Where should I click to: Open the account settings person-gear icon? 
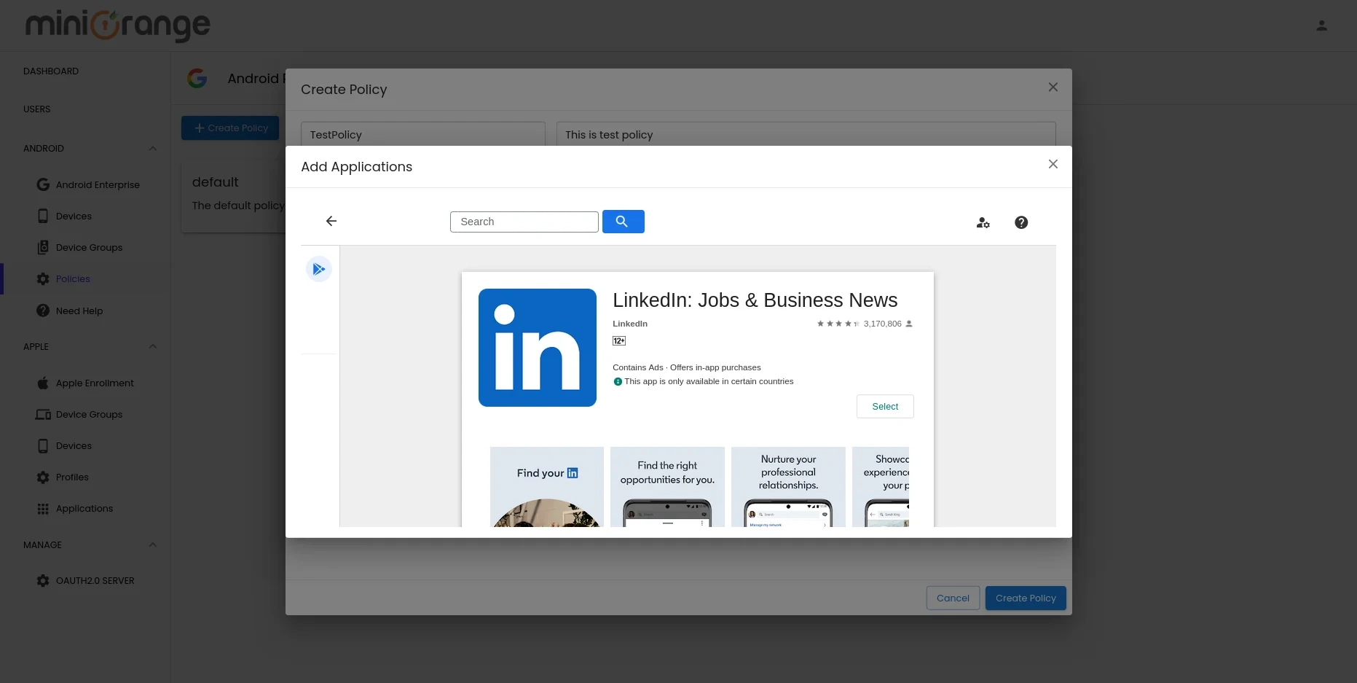click(983, 222)
